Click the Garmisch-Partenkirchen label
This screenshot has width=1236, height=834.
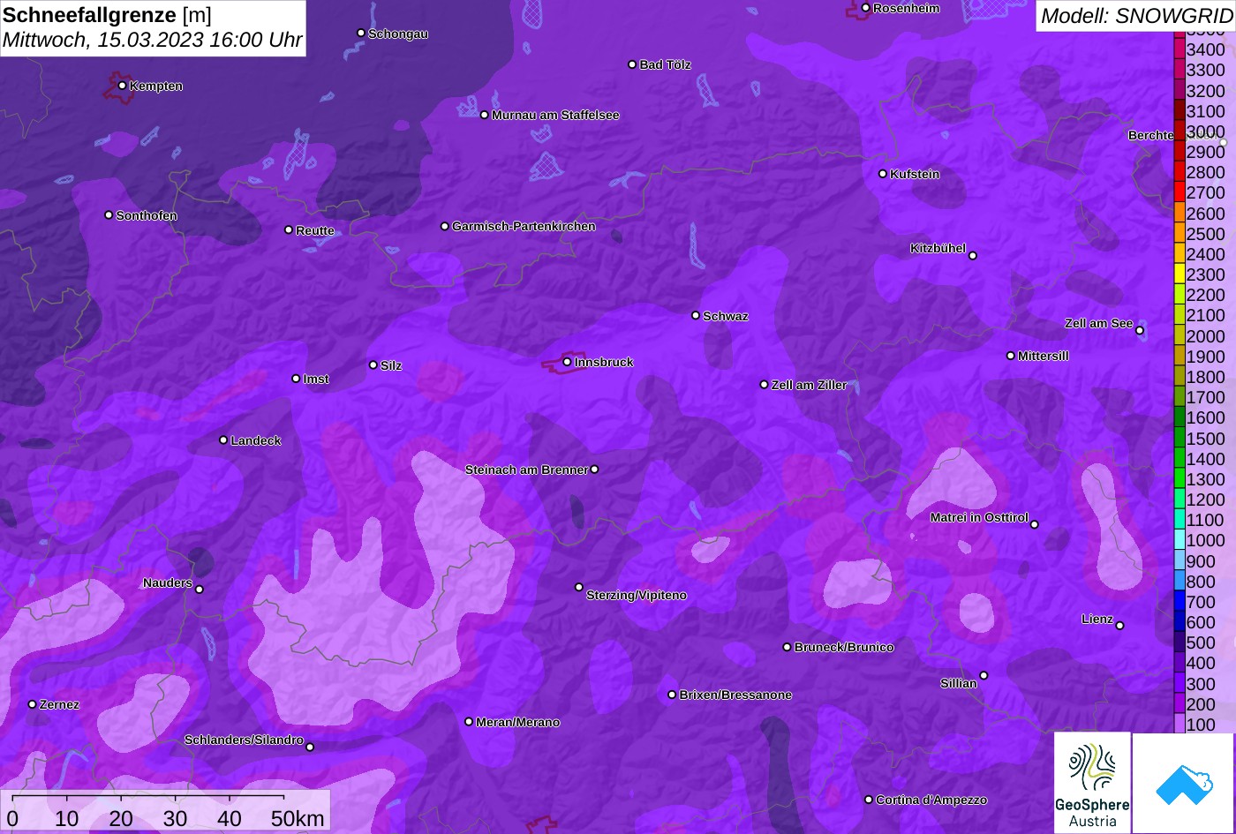[524, 226]
